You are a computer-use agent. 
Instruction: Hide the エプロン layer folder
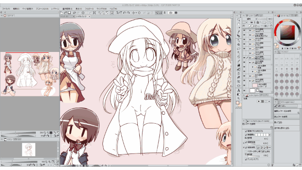244,44
